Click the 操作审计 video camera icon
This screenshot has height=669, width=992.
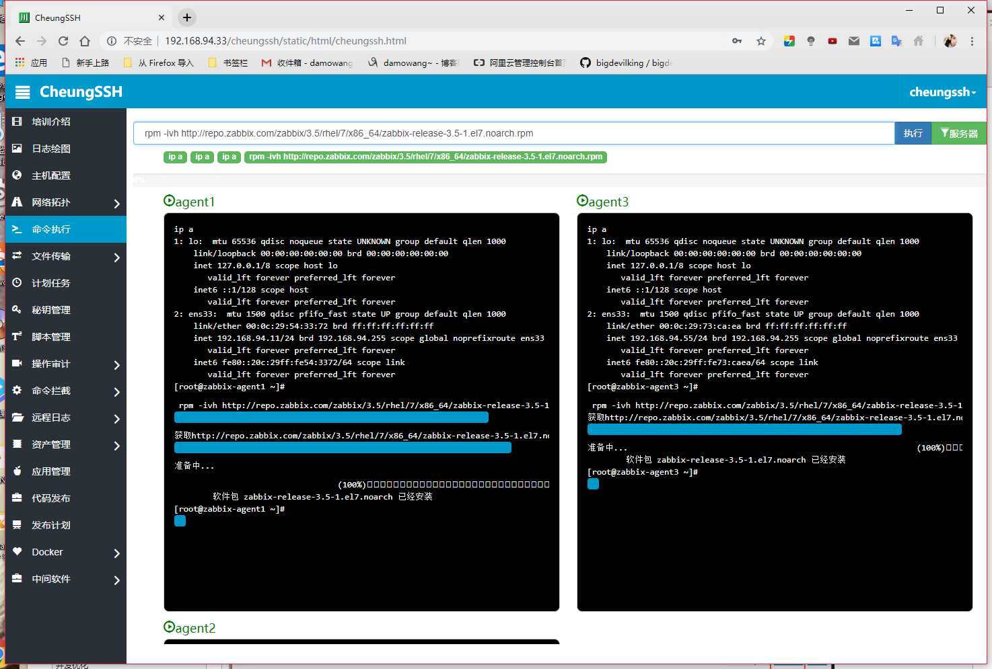click(x=17, y=363)
